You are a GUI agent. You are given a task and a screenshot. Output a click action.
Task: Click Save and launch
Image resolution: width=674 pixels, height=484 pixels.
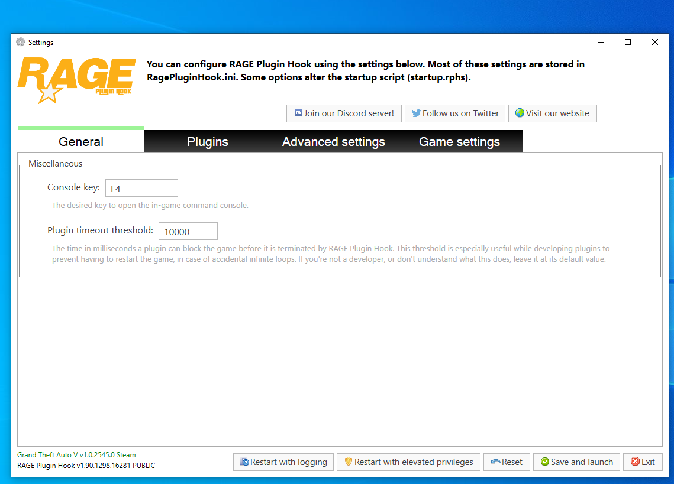pyautogui.click(x=576, y=462)
